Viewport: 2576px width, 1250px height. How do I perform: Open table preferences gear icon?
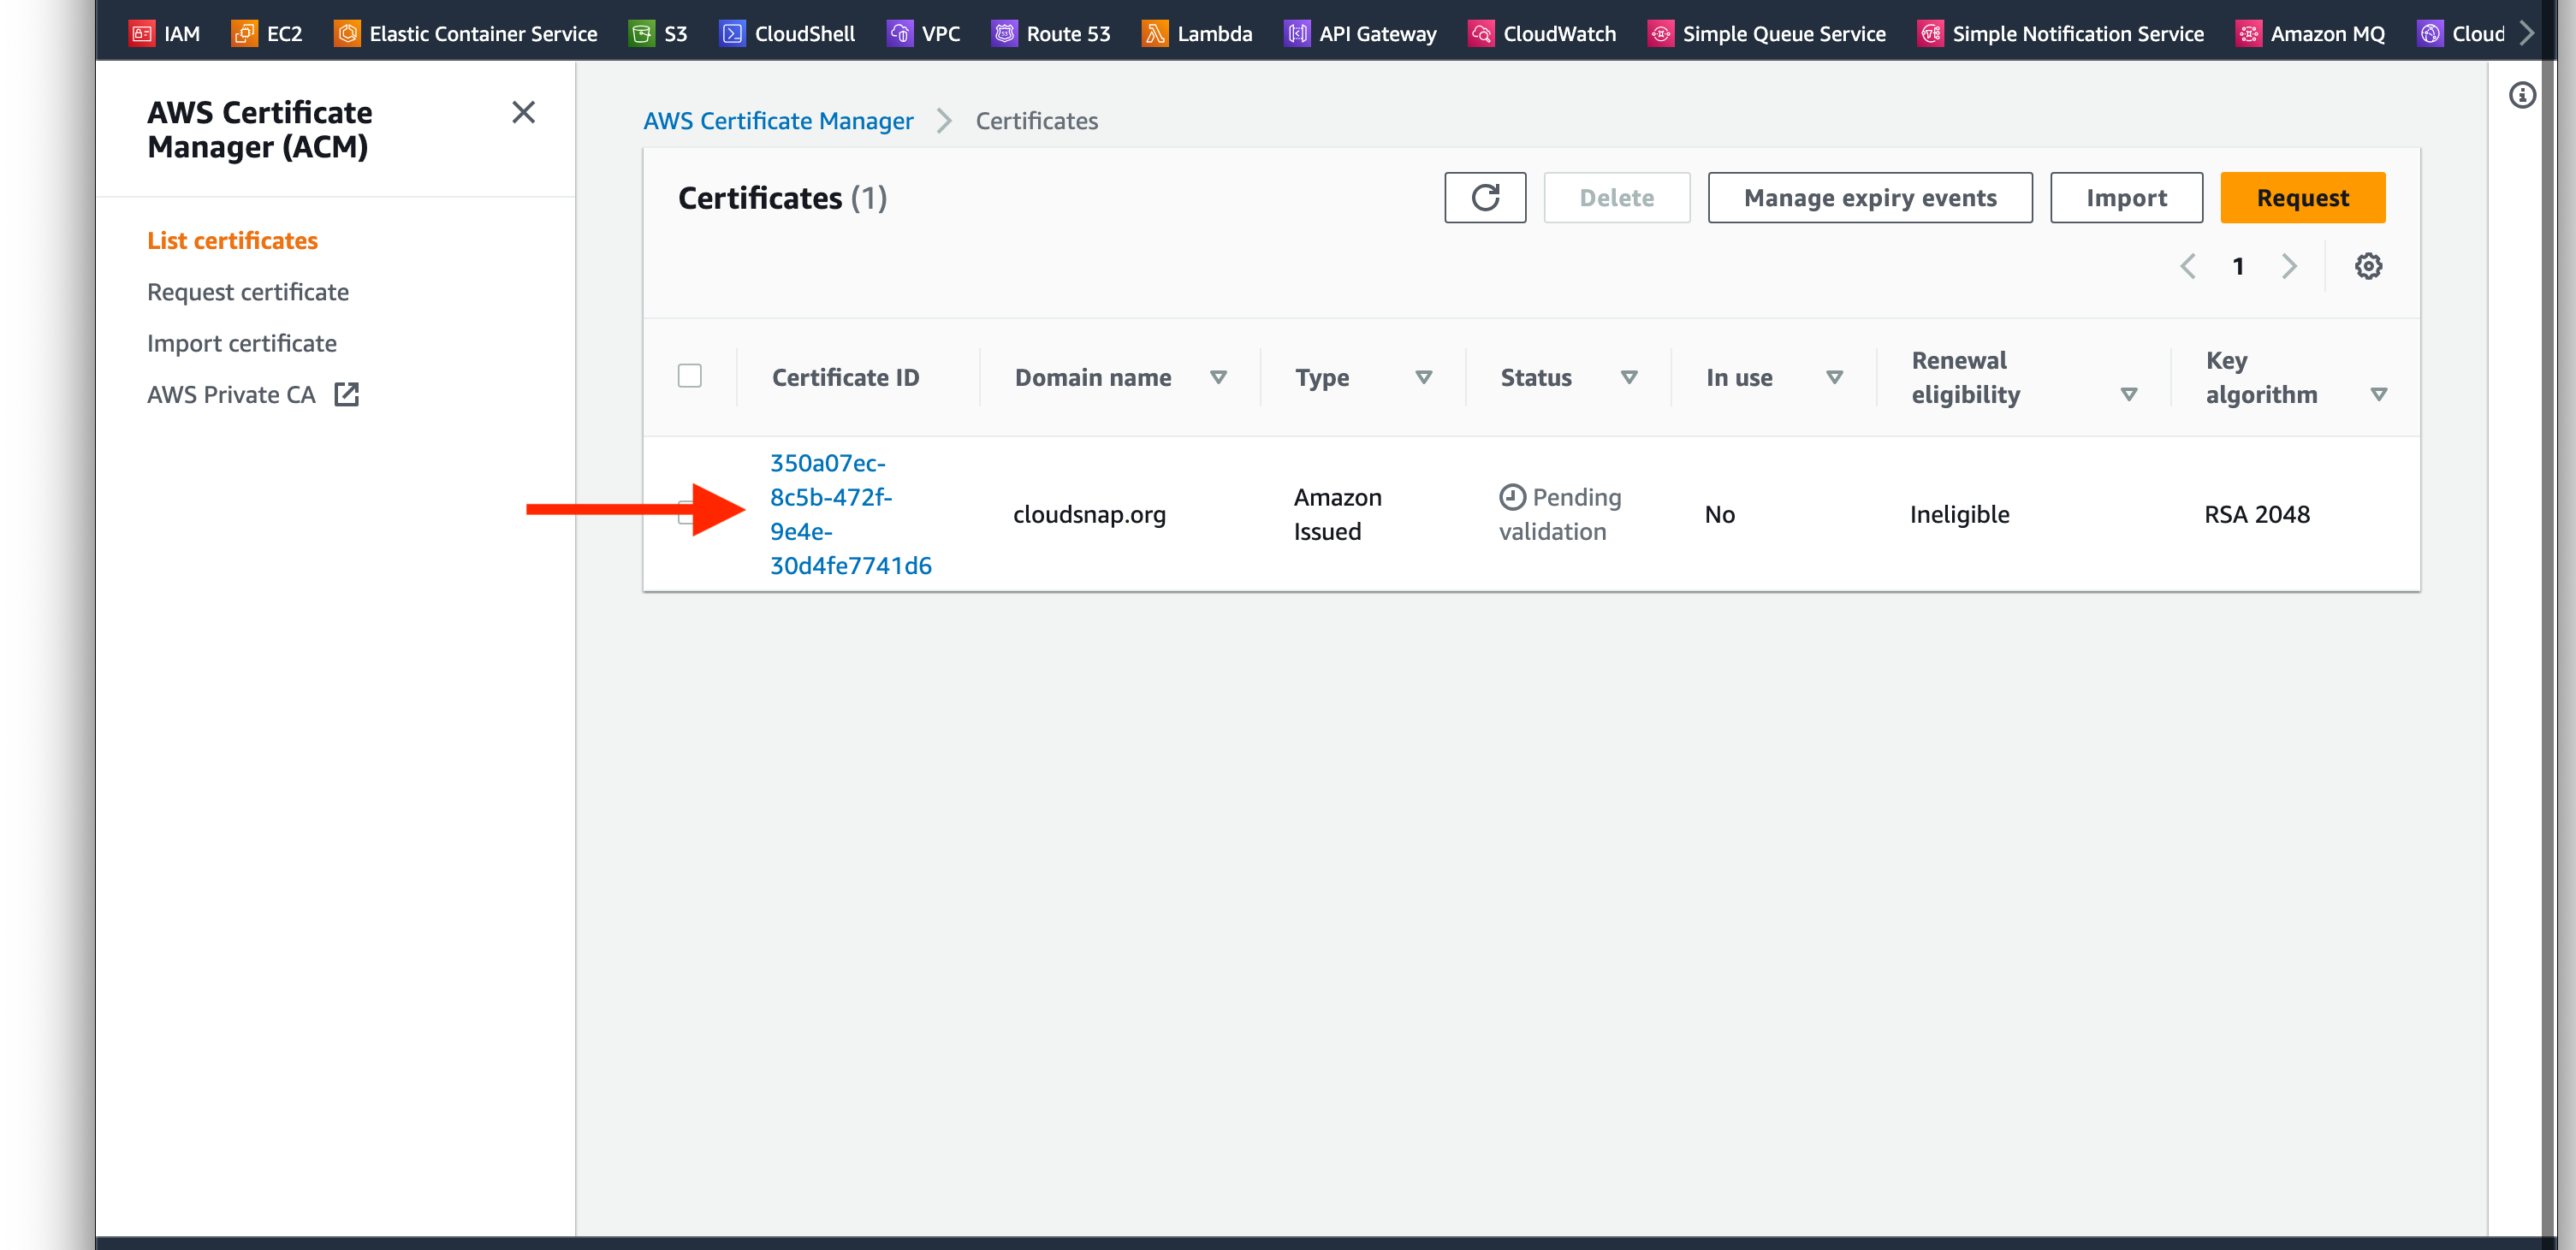[2368, 266]
